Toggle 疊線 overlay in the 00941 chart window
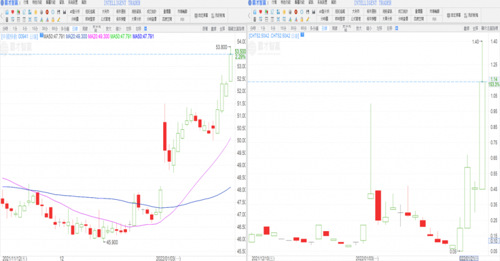Screen dimensions: 500x261 coord(214,28)
